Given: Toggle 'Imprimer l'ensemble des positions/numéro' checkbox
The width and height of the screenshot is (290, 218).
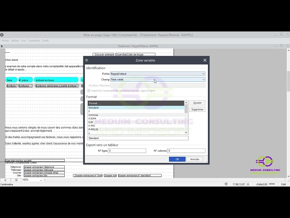Looking at the screenshot, I should click(x=89, y=91).
